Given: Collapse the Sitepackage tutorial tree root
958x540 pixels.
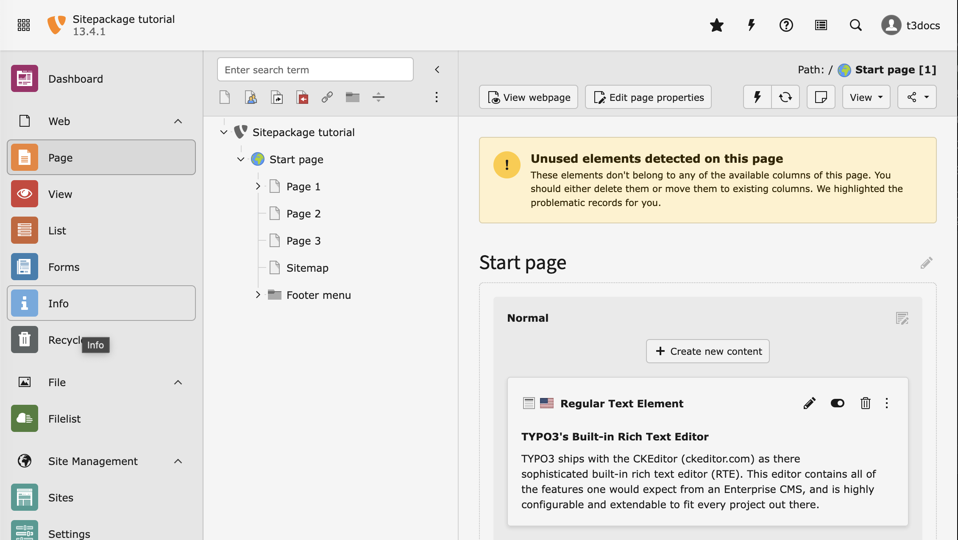Looking at the screenshot, I should point(224,132).
